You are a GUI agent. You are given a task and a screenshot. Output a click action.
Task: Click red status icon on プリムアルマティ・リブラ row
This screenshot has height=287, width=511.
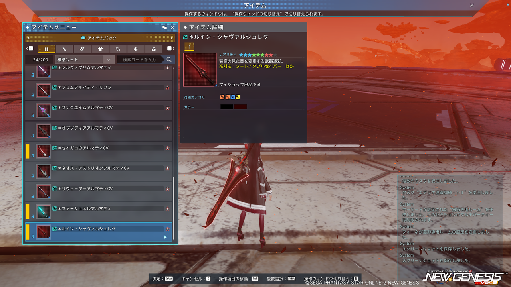pyautogui.click(x=168, y=87)
